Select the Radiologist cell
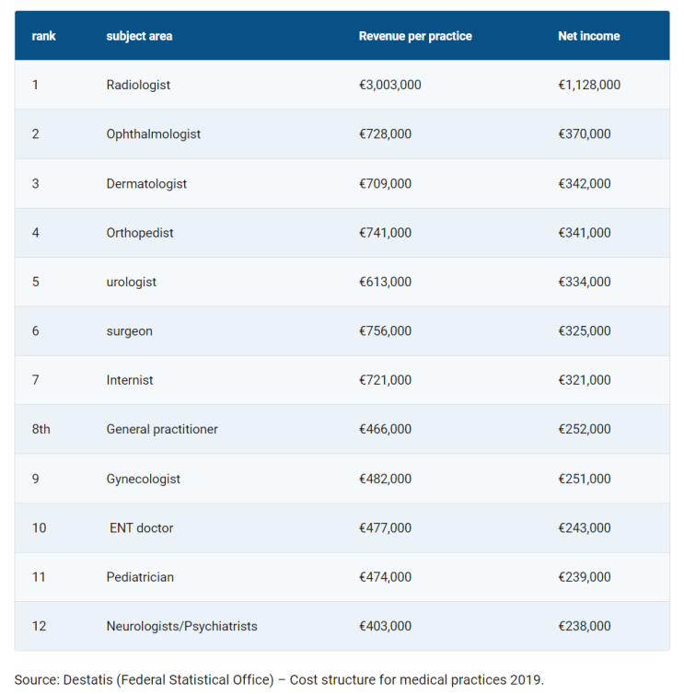Screen dimensions: 684x694 (x=138, y=85)
